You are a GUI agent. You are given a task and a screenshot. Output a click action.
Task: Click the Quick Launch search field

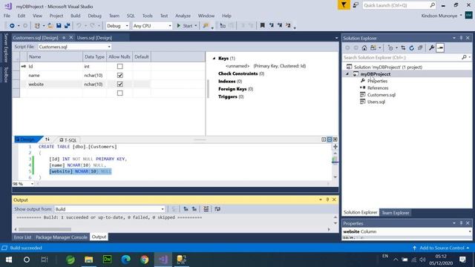point(396,5)
